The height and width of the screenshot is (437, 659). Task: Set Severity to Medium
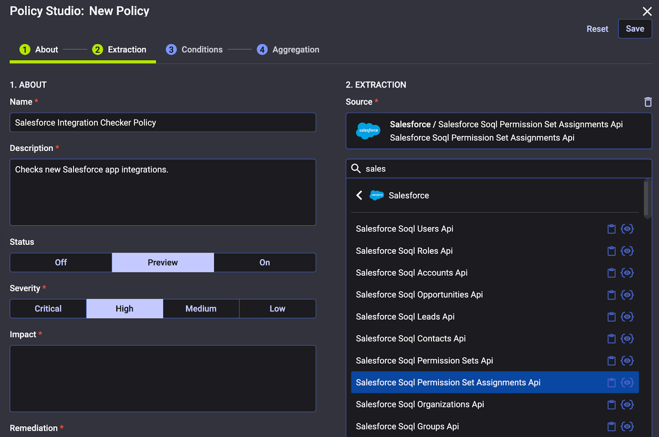[201, 309]
